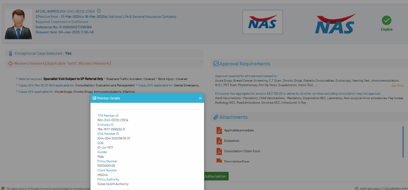This screenshot has height=190, width=408.
Task: Open the Exclusions PDF icon
Action: tap(219, 141)
